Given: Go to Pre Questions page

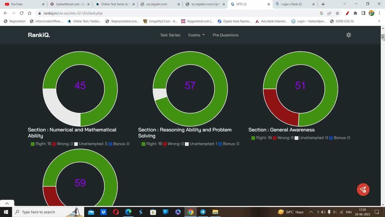Looking at the screenshot, I should [x=226, y=35].
